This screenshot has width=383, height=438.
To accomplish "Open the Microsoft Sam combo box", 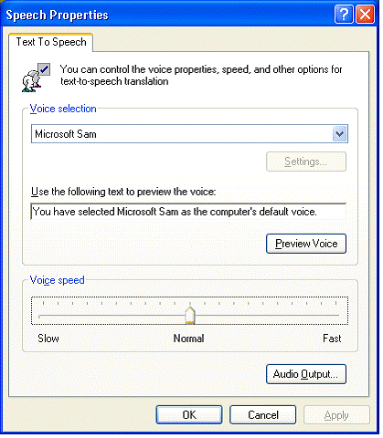I will coord(189,134).
